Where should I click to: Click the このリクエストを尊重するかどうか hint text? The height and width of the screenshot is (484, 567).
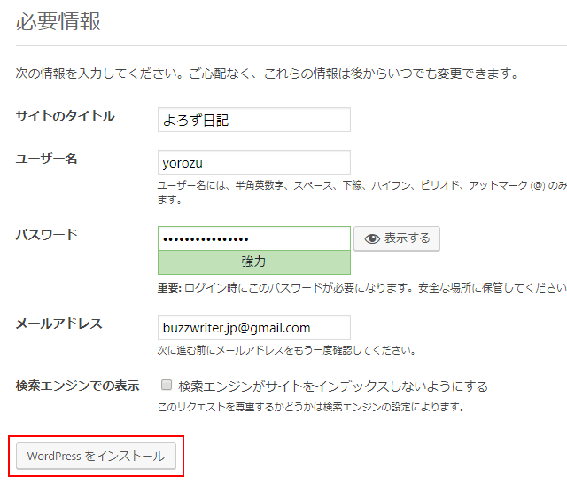[311, 407]
